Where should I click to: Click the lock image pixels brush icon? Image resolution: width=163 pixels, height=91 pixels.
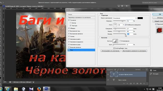click(x=118, y=70)
